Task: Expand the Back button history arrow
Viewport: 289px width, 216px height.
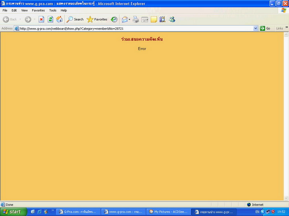Action: click(20, 19)
